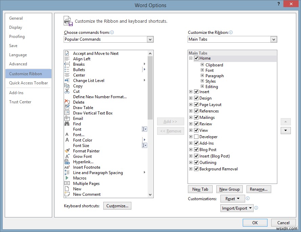Uncheck the Blog Post checkbox
Screen dimensions: 301x232
[196, 149]
